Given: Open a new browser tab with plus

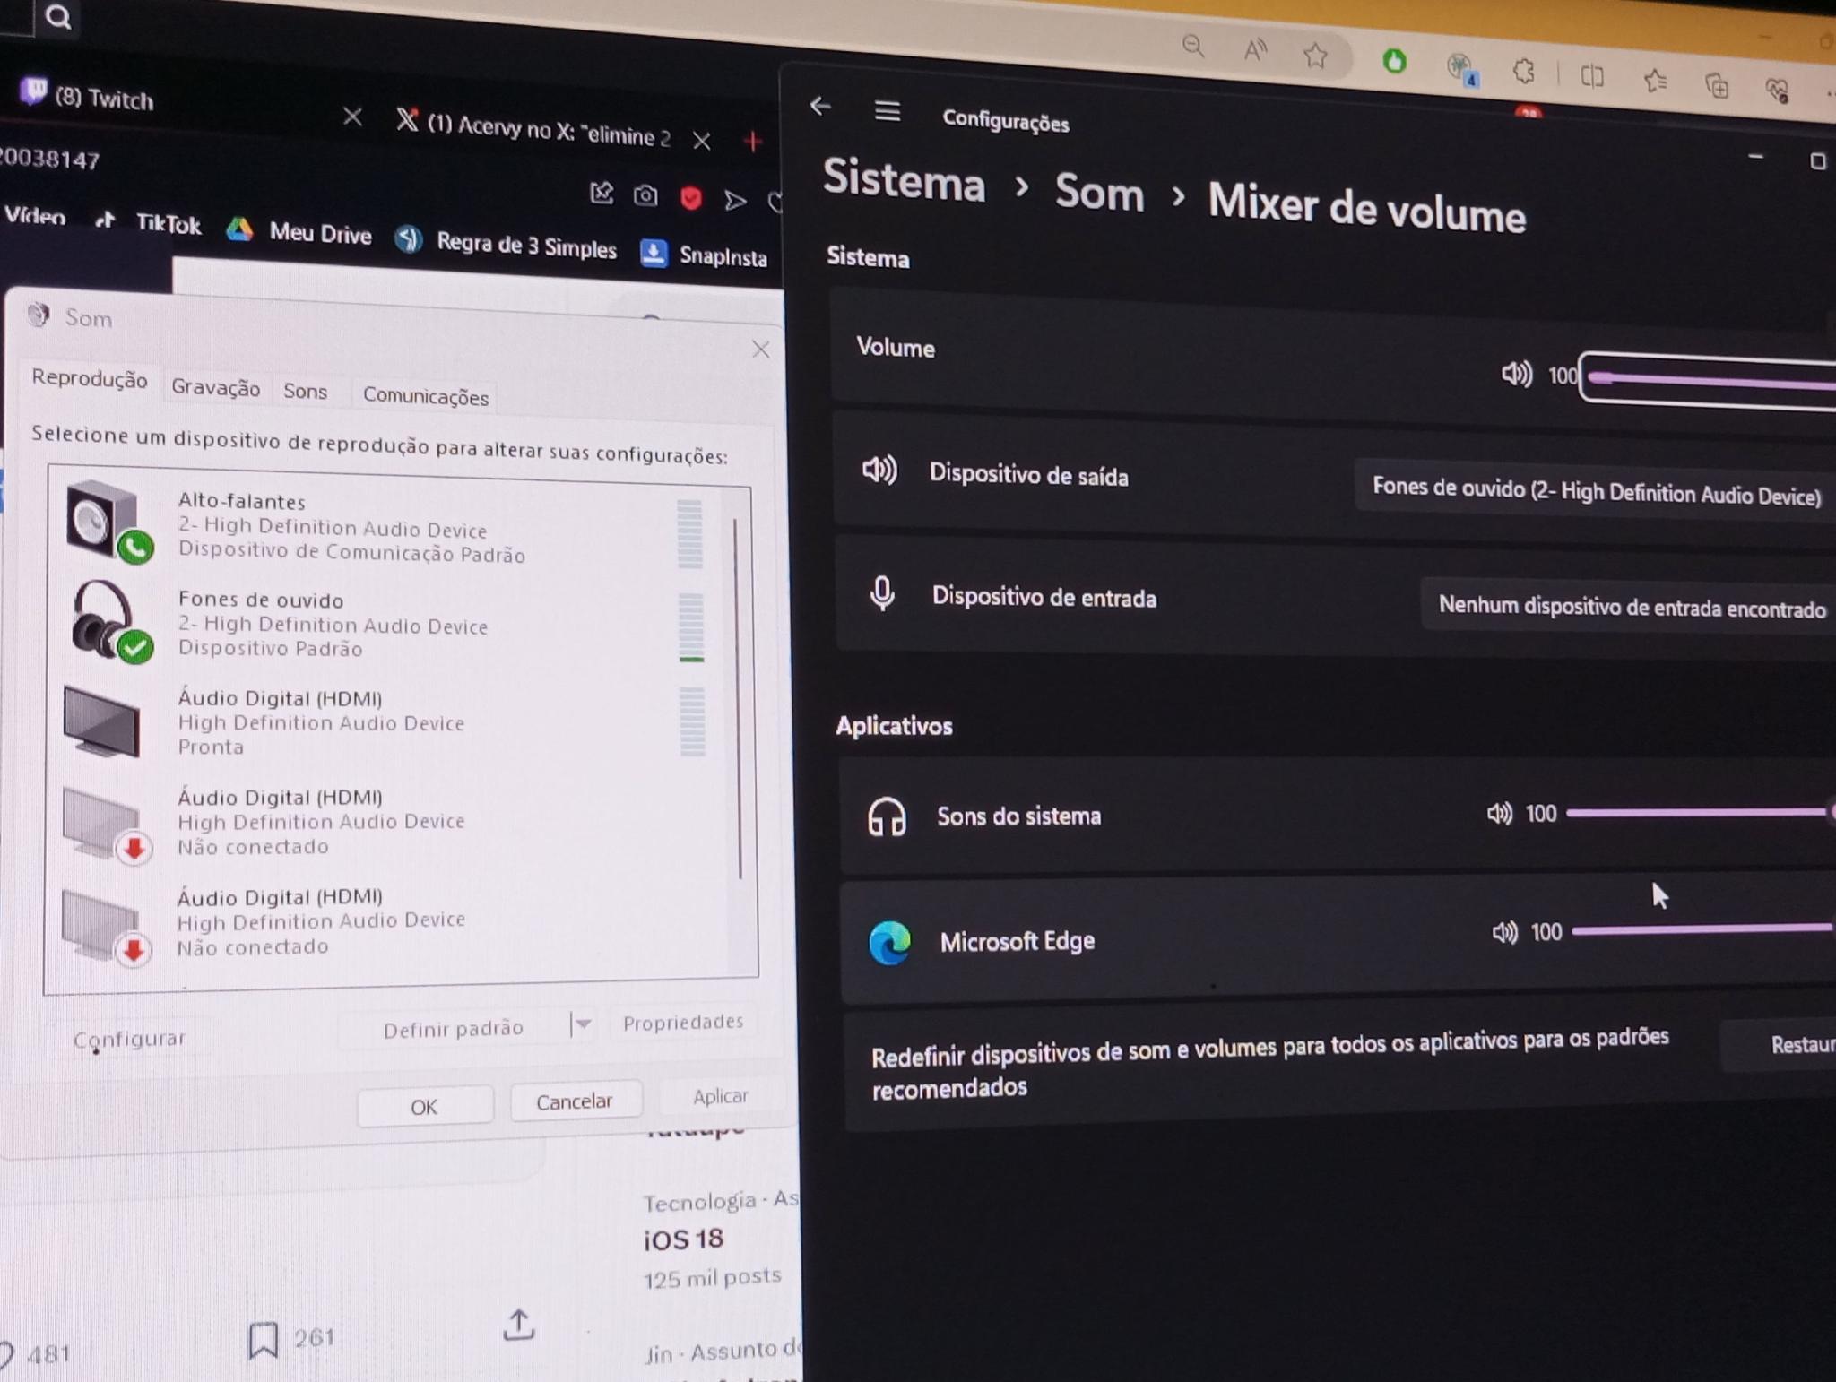Looking at the screenshot, I should click(x=753, y=141).
